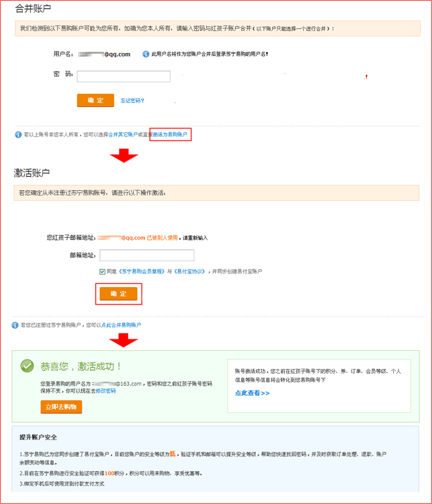Click the 恭喜您，激活成功！ text
This screenshot has width=432, height=504.
coord(81,366)
